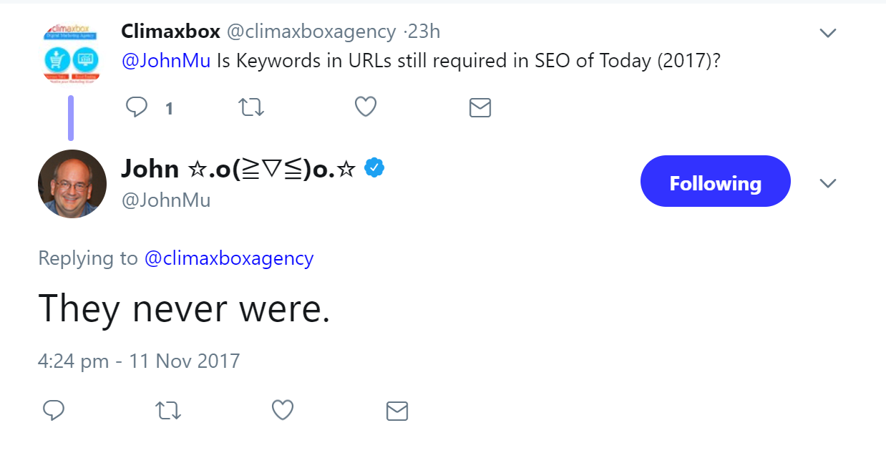The image size is (886, 453).
Task: Retweet the Climaxbox tweet
Action: point(250,107)
